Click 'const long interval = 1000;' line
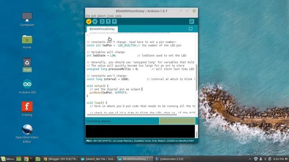 pyautogui.click(x=107, y=79)
